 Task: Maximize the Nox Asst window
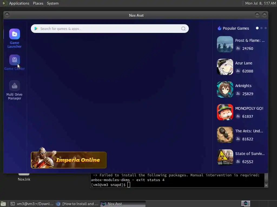click(257, 15)
